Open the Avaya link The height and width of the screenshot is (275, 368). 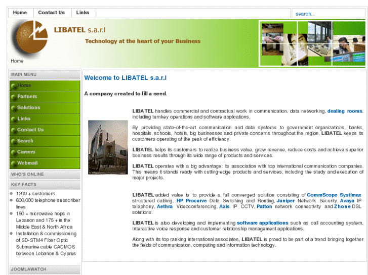347,201
